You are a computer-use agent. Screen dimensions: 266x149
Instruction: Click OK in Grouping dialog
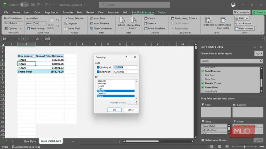coord(114,110)
